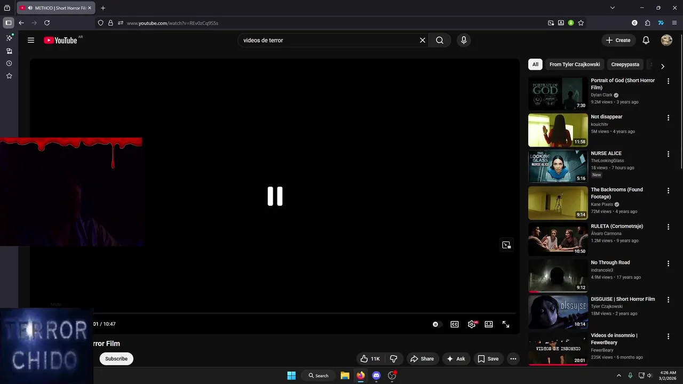Open the account avatar menu

click(x=666, y=40)
